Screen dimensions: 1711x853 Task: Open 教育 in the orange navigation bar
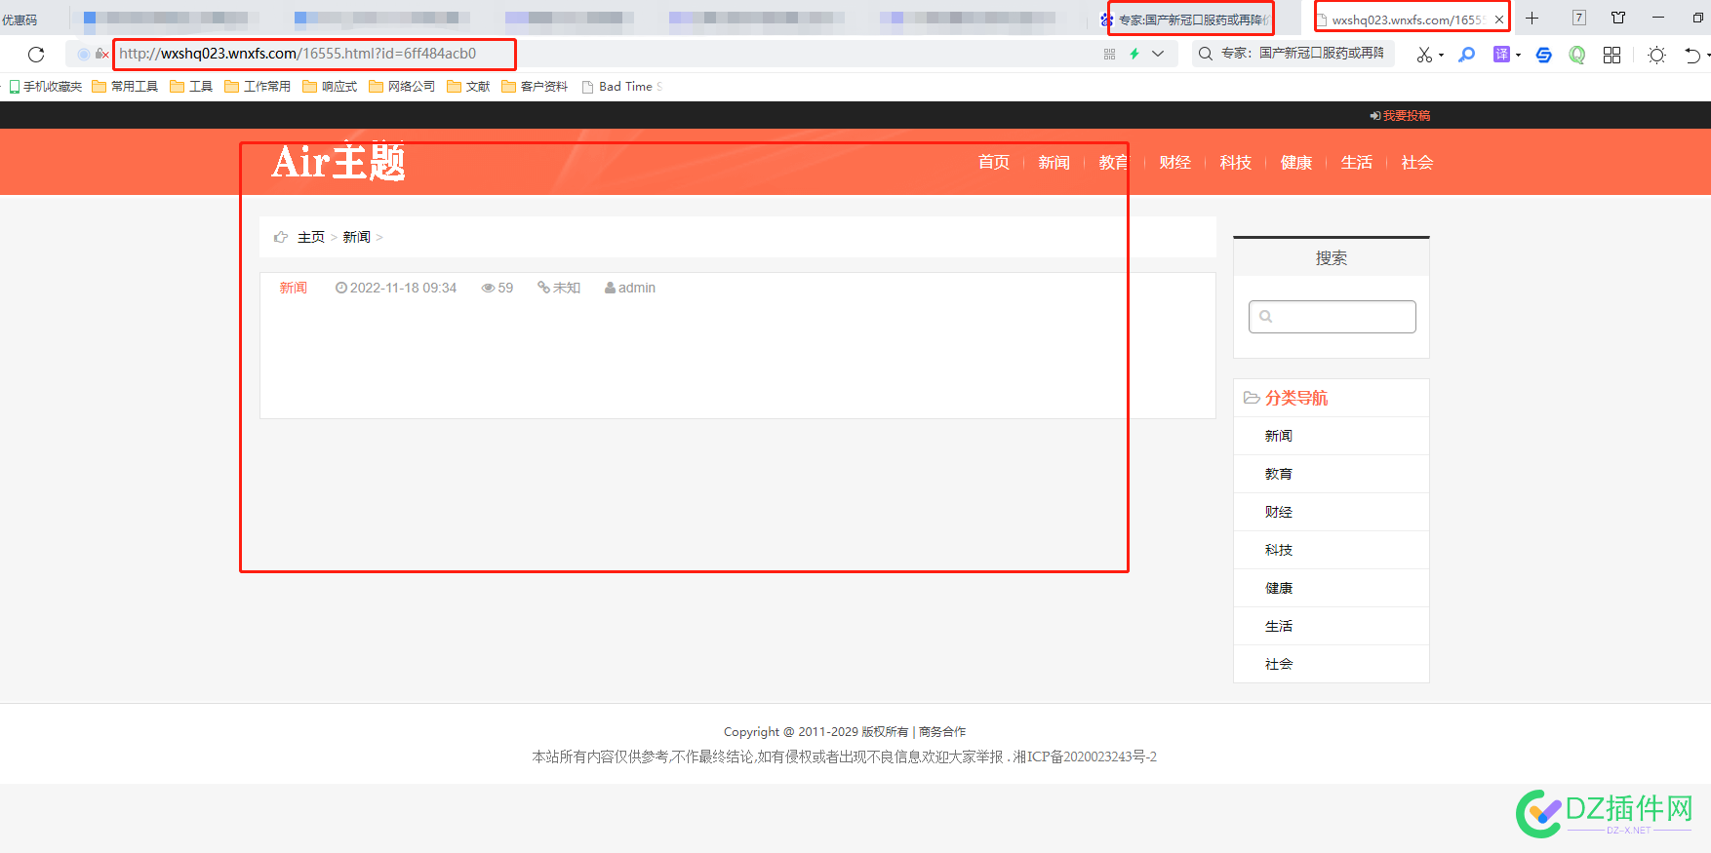(x=1115, y=163)
